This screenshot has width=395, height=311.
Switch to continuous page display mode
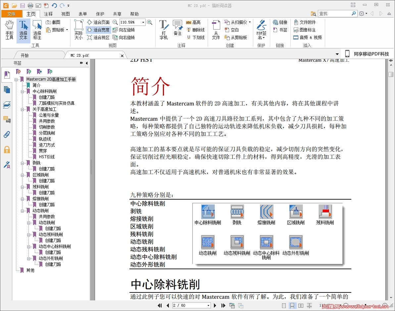292,305
